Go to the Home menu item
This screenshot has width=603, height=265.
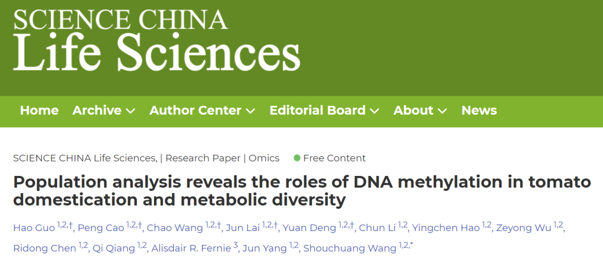[x=39, y=110]
